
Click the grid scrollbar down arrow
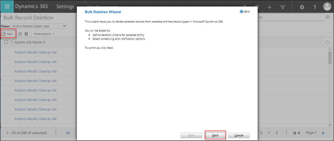point(330,125)
